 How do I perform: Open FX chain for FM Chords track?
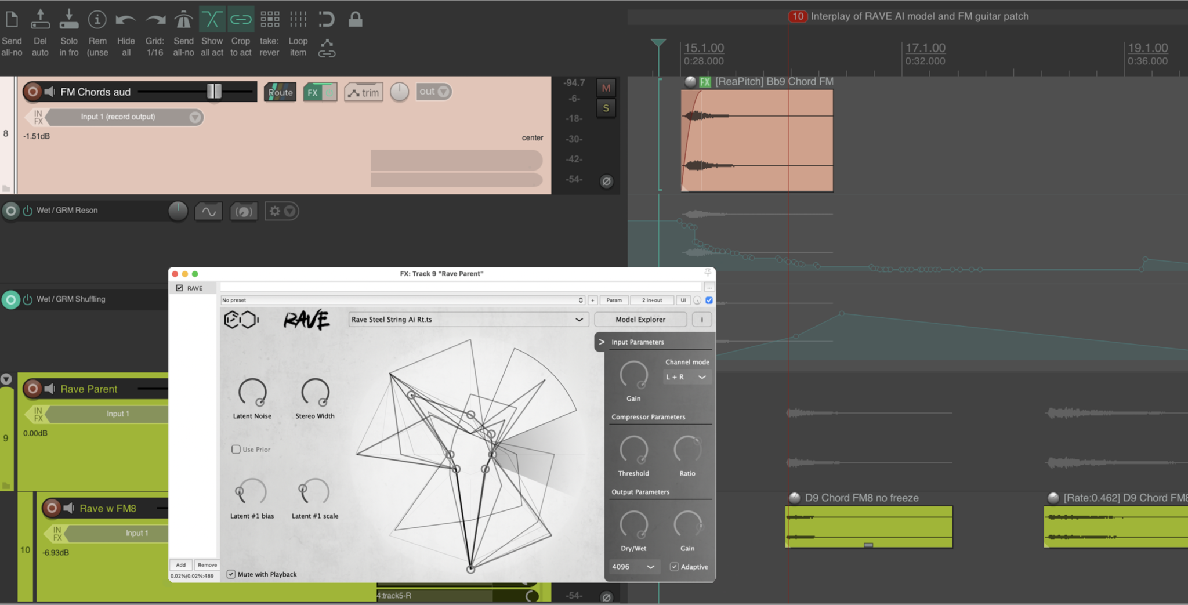[x=313, y=92]
